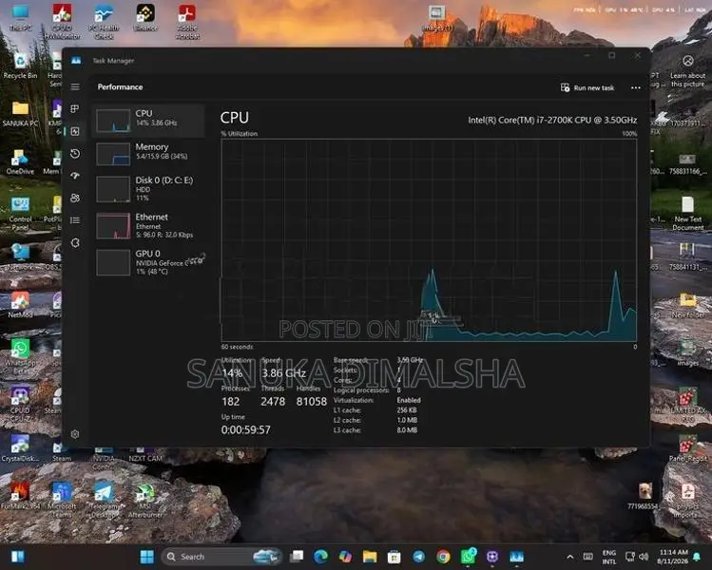
Task: Click Run new task button
Action: (587, 87)
